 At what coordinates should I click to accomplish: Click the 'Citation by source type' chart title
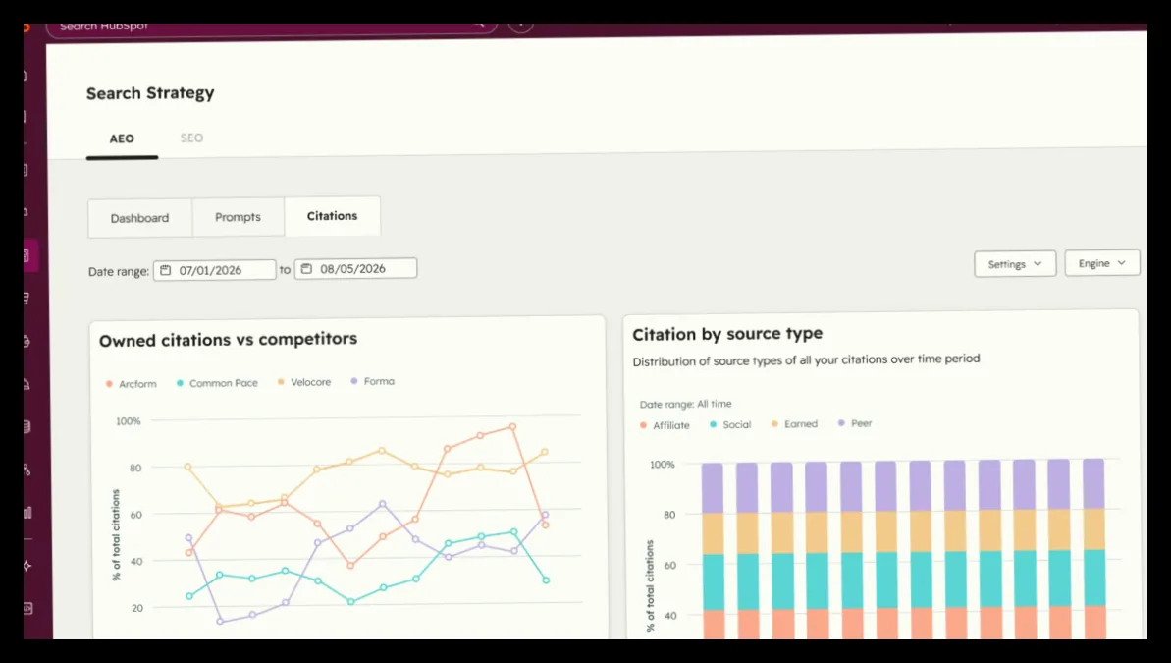pos(727,334)
